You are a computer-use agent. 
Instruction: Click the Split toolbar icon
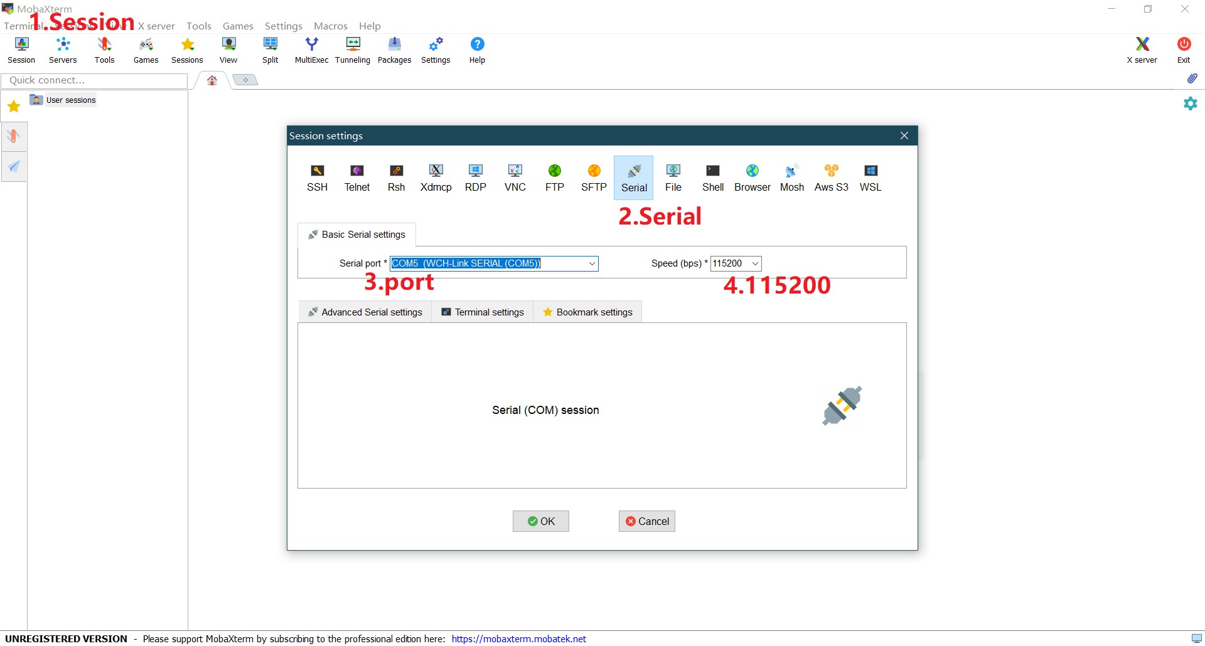(x=270, y=50)
